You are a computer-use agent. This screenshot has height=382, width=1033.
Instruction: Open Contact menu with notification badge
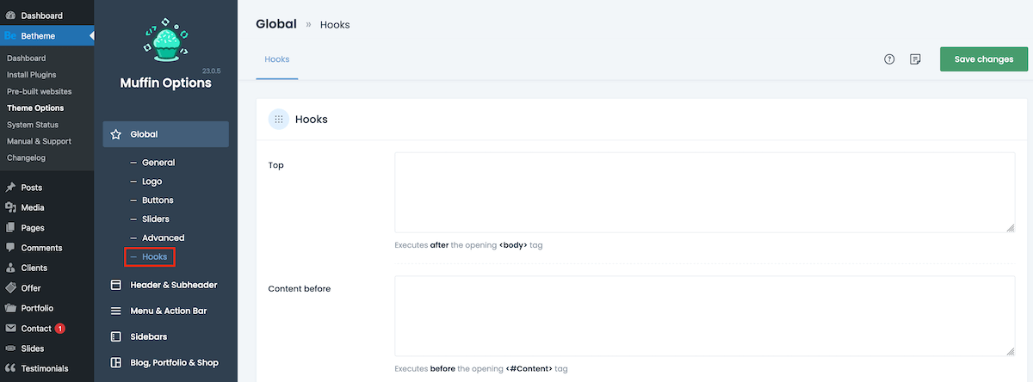coord(36,329)
